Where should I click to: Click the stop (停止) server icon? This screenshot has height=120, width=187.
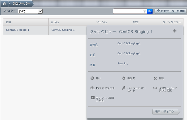click(x=92, y=78)
